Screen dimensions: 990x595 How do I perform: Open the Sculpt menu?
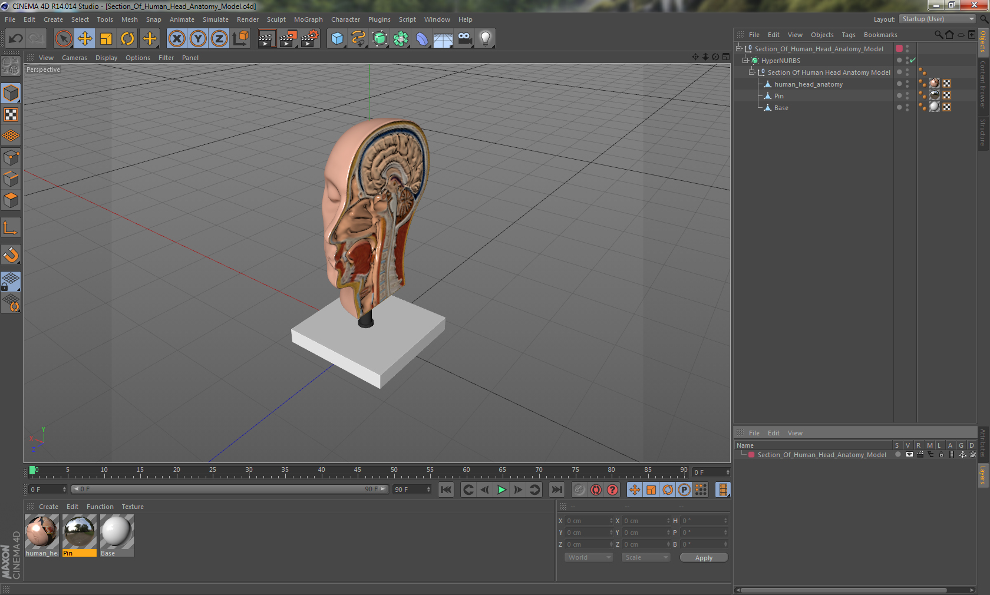click(x=276, y=19)
